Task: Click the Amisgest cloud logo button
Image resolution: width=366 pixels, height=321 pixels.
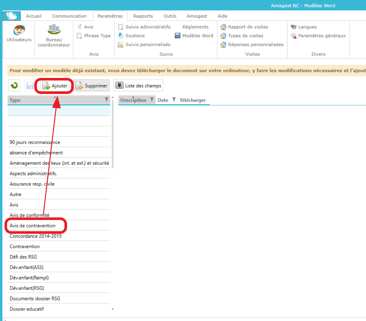Action: 12,16
